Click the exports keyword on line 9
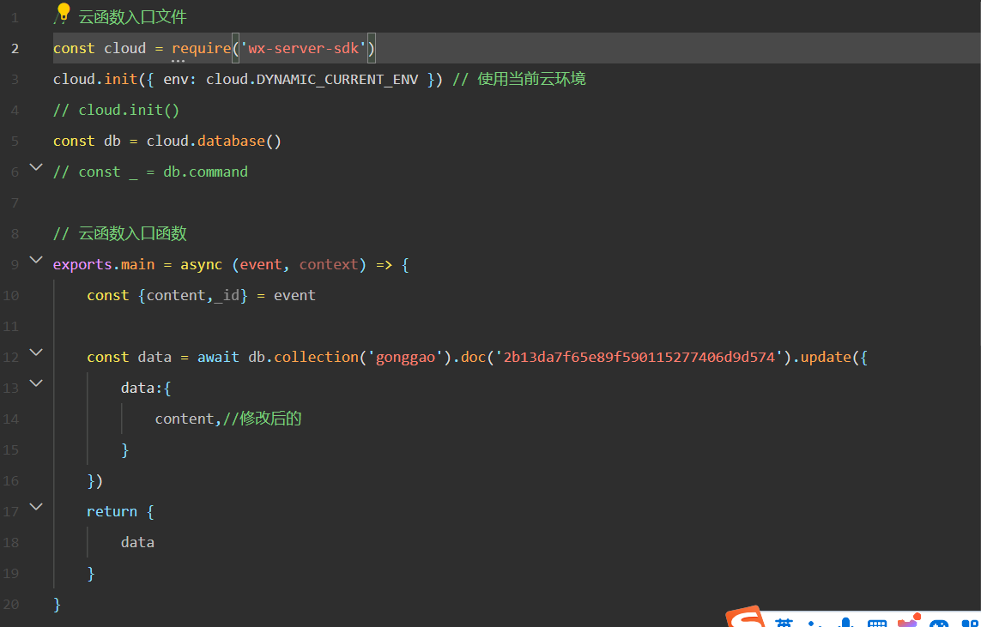The width and height of the screenshot is (981, 627). pyautogui.click(x=82, y=264)
